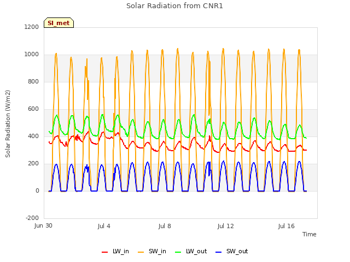Toggle the LW_out legend entry
This screenshot has height=262, width=350.
coord(191,251)
